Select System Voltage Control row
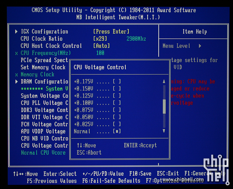Viewport: 233px width, 189px height. point(45,96)
